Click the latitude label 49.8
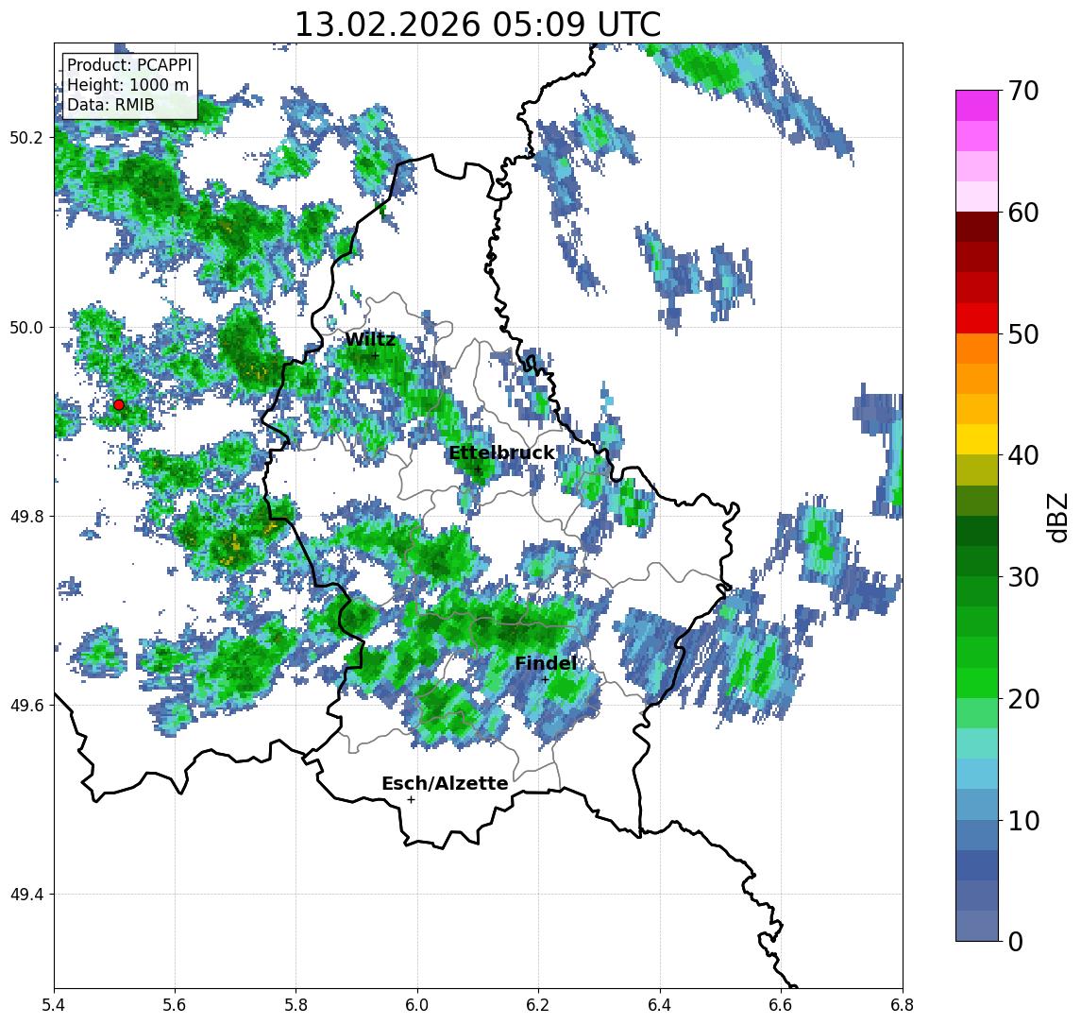Screen dimensions: 1081x1024 pos(26,516)
